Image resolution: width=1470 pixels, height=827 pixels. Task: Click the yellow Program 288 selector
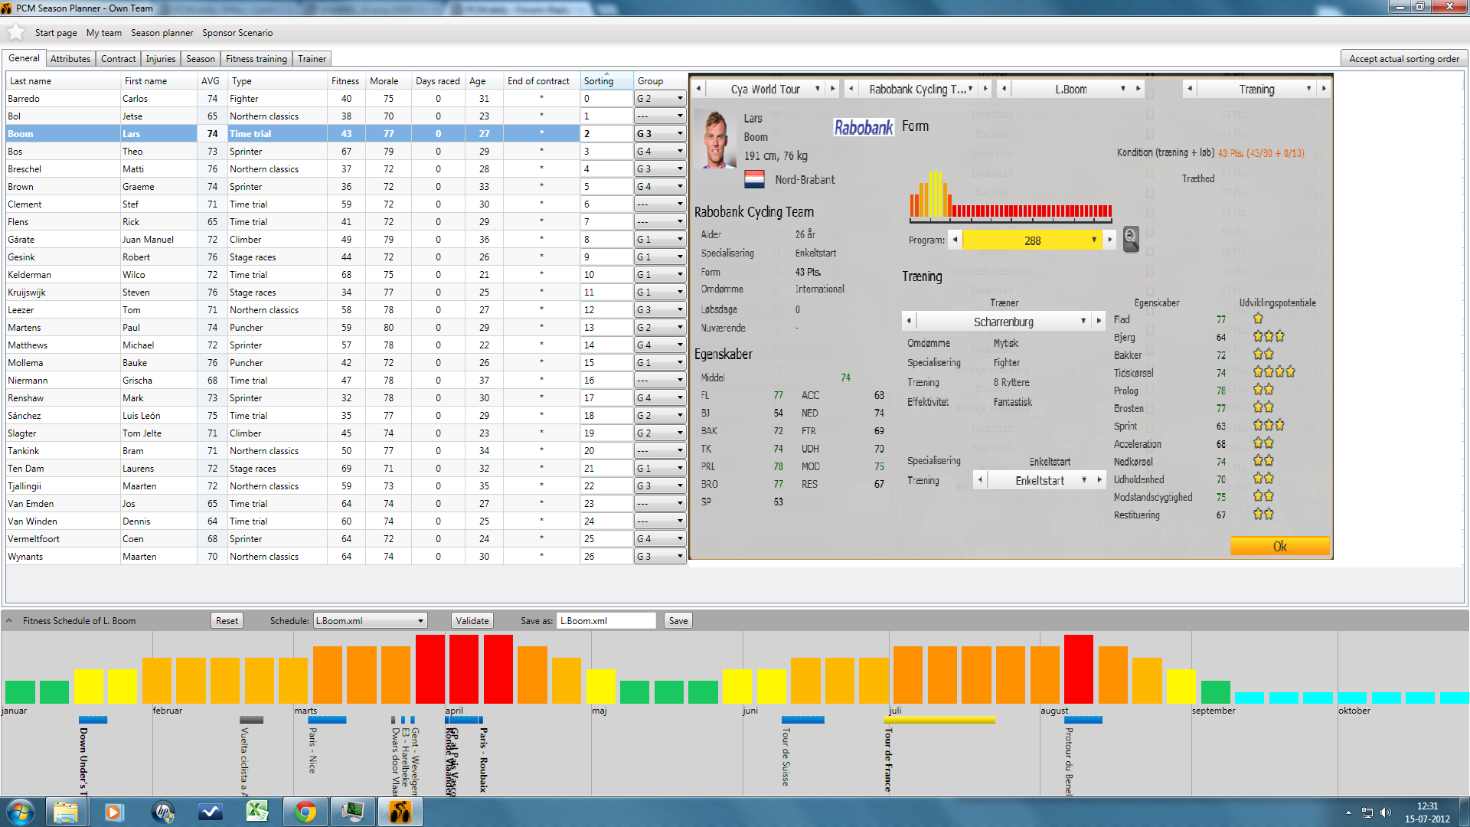click(x=1031, y=240)
